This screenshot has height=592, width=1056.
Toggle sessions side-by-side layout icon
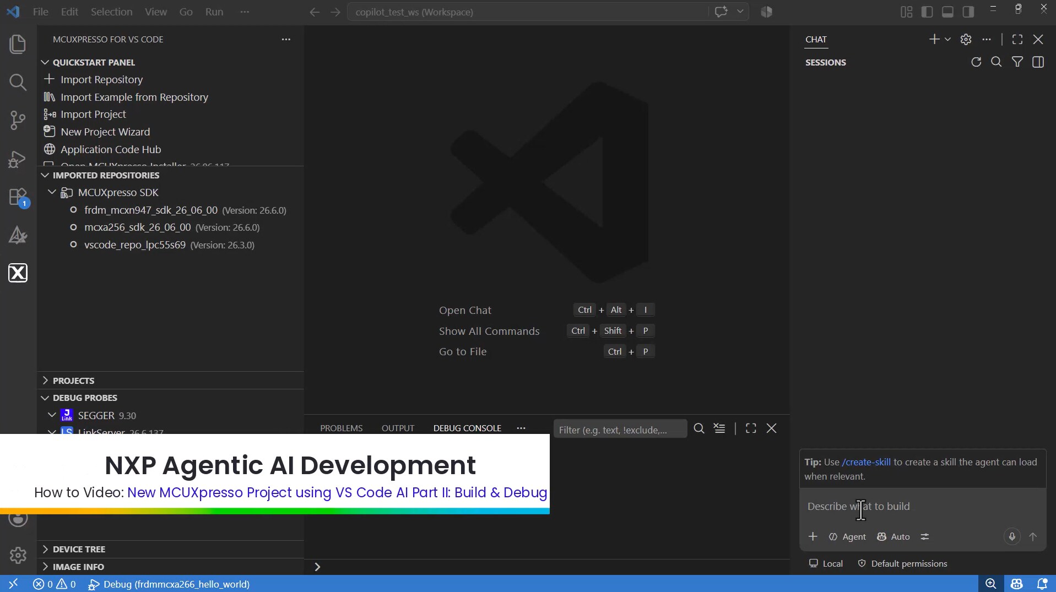(x=1038, y=62)
